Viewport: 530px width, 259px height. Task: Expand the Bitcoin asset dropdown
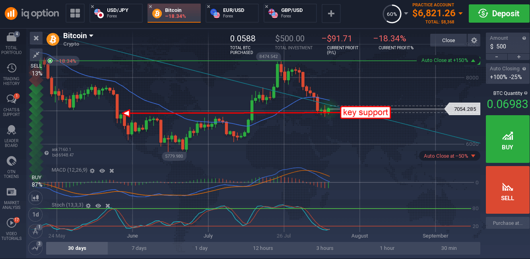click(x=91, y=36)
